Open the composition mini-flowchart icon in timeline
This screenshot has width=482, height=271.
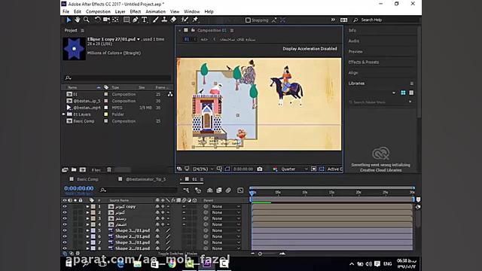point(186,190)
